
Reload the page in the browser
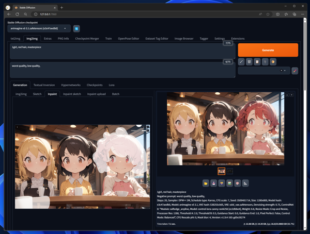point(17,14)
